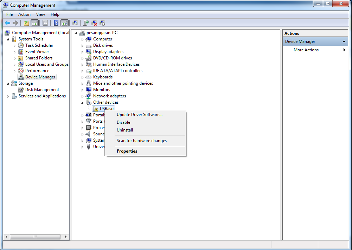The width and height of the screenshot is (352, 250).
Task: Expand the Services and Applications node
Action: pyautogui.click(x=7, y=96)
